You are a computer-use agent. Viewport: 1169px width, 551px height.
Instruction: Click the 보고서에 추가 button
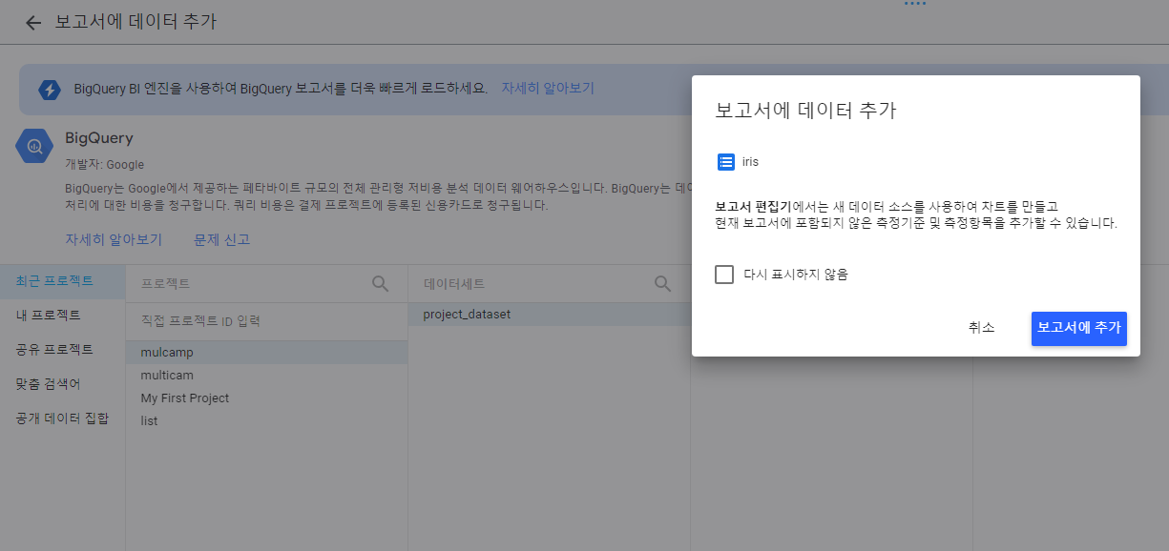pyautogui.click(x=1079, y=328)
